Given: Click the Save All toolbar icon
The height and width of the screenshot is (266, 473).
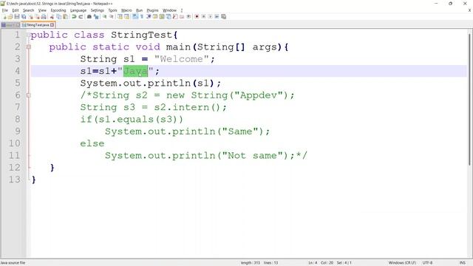Looking at the screenshot, I should pos(24,16).
